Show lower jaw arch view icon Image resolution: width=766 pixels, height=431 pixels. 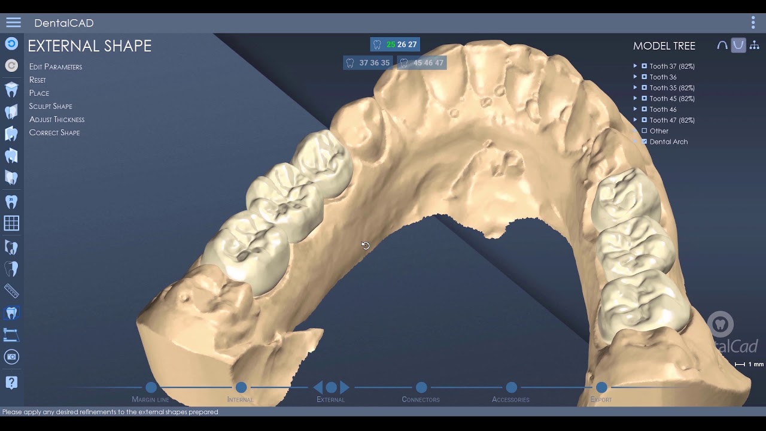(738, 45)
